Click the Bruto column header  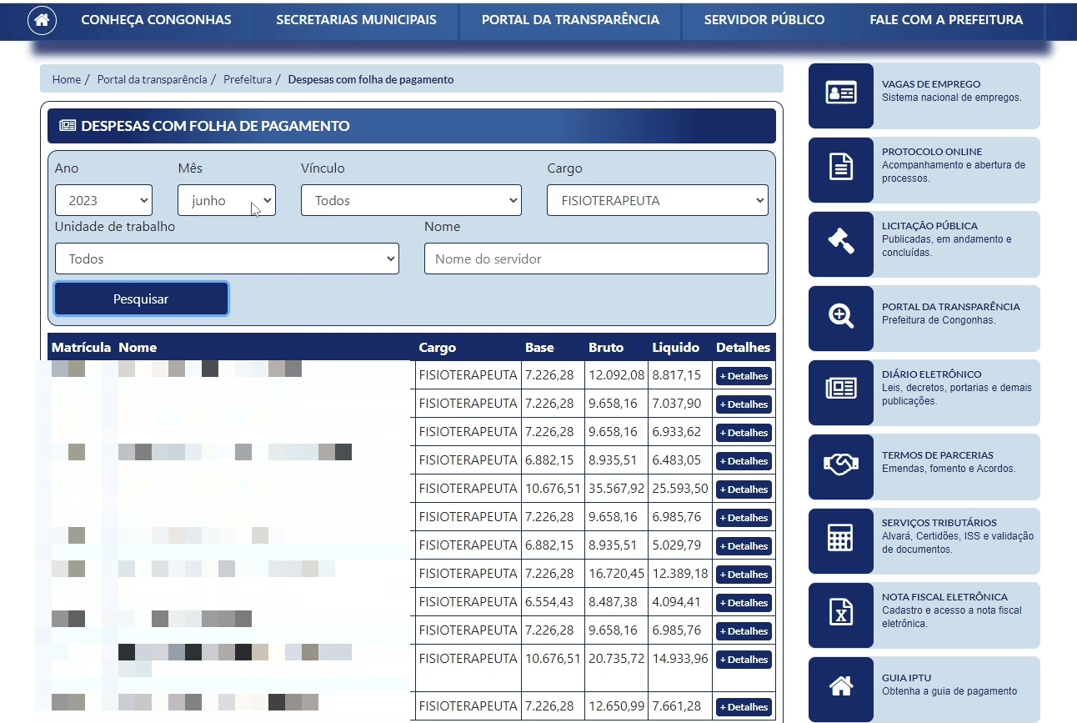pyautogui.click(x=606, y=348)
